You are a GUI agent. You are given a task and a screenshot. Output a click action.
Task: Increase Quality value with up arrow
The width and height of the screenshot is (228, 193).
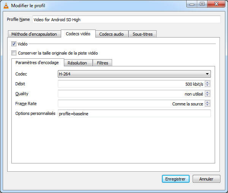pos(207,92)
